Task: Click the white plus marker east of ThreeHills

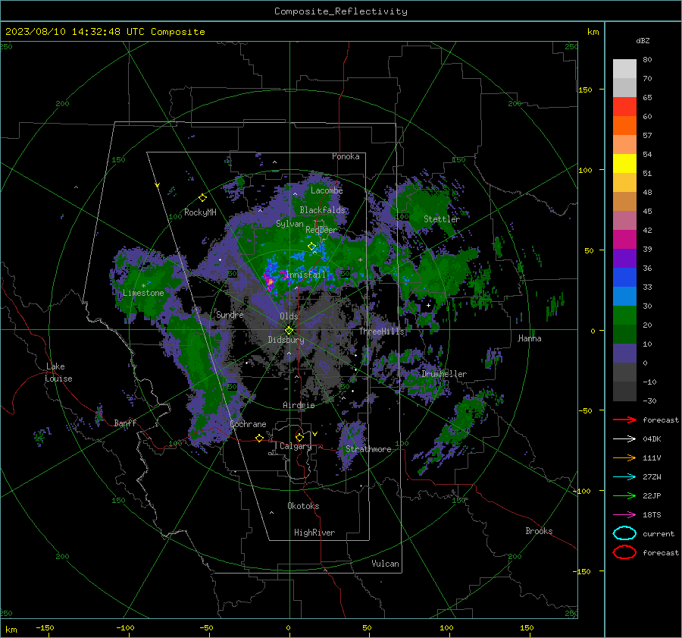Action: [428, 305]
